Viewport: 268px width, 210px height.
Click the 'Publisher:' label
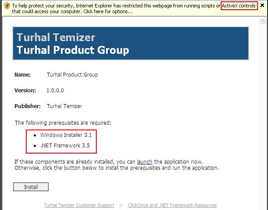(x=28, y=106)
